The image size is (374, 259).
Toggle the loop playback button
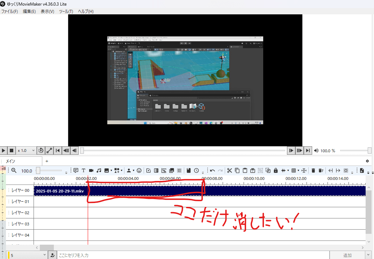(x=41, y=150)
